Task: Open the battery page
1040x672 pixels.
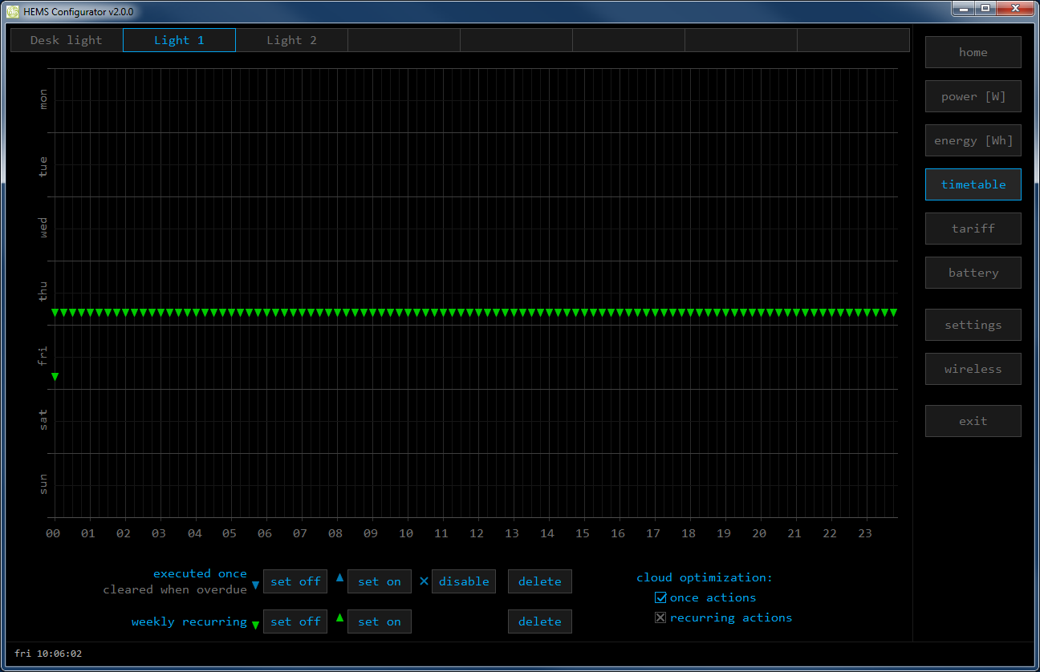Action: pos(973,273)
